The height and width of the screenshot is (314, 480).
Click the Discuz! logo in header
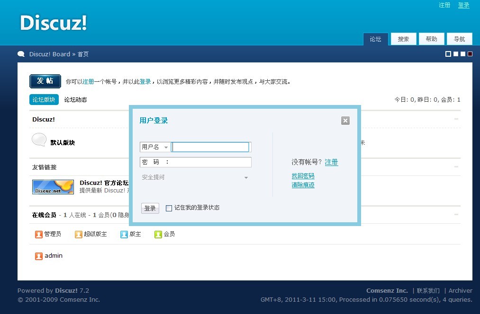54,23
